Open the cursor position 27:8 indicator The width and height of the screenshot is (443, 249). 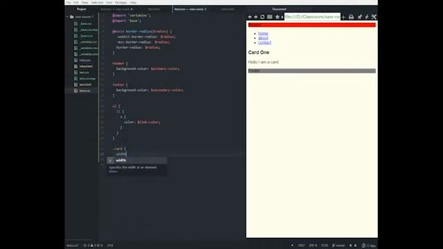(110, 246)
